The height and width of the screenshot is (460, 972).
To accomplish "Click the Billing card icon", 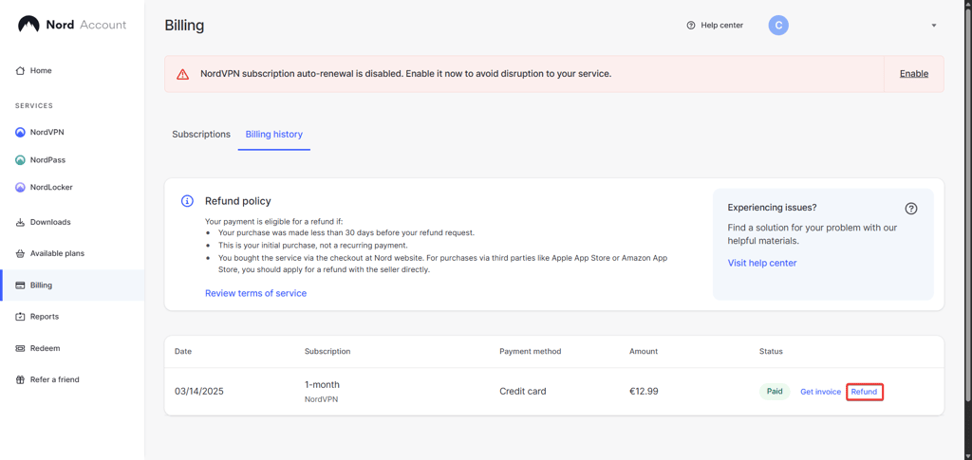I will (x=20, y=285).
